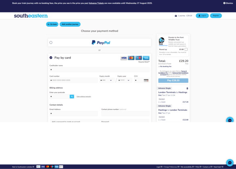Tick the Round up £0.80 donation checkbox

[186, 49]
